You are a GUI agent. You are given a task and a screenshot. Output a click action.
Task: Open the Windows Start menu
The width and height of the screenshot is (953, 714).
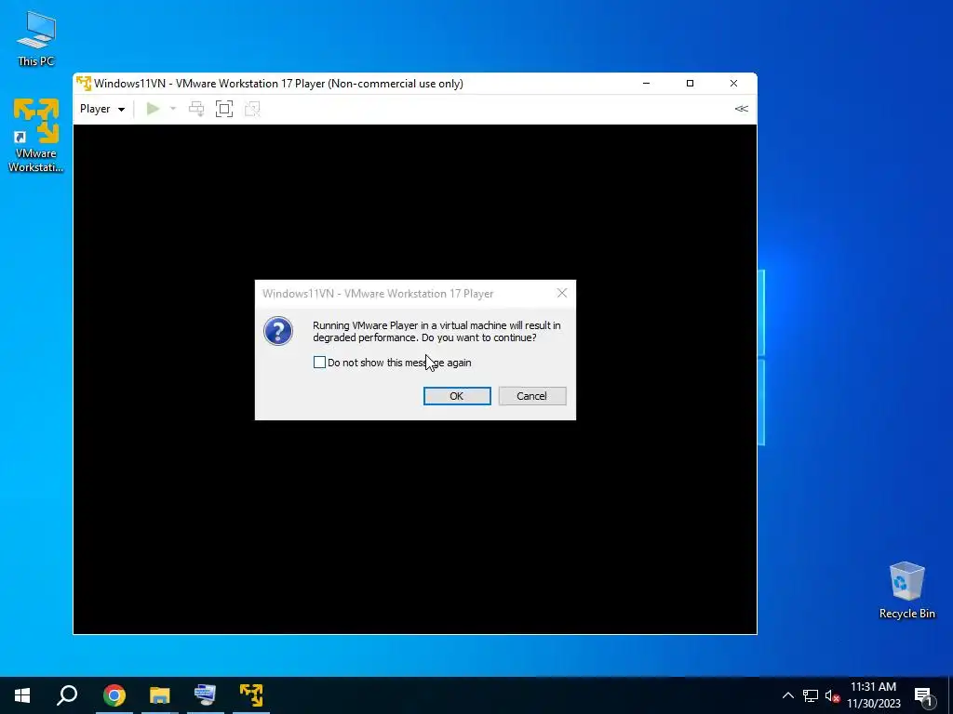pos(22,695)
